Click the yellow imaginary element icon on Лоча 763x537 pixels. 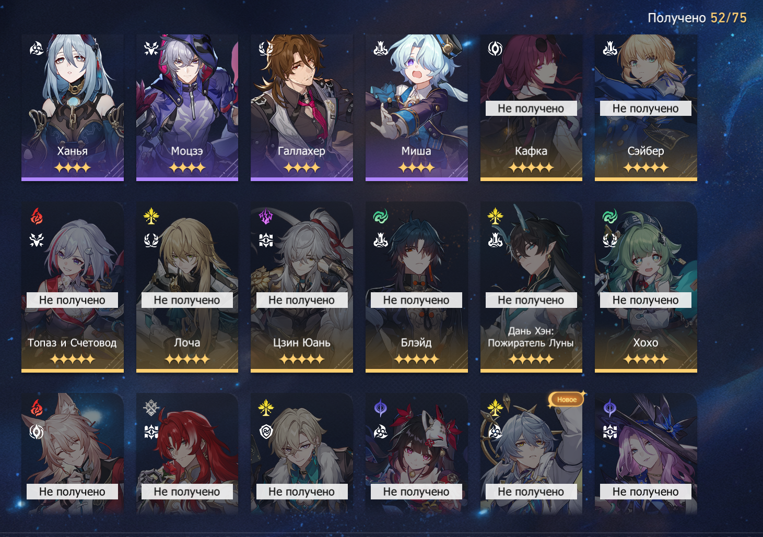click(151, 216)
